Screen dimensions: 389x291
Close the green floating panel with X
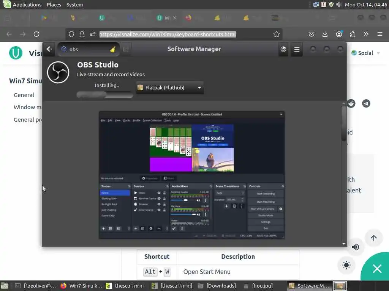377,269
